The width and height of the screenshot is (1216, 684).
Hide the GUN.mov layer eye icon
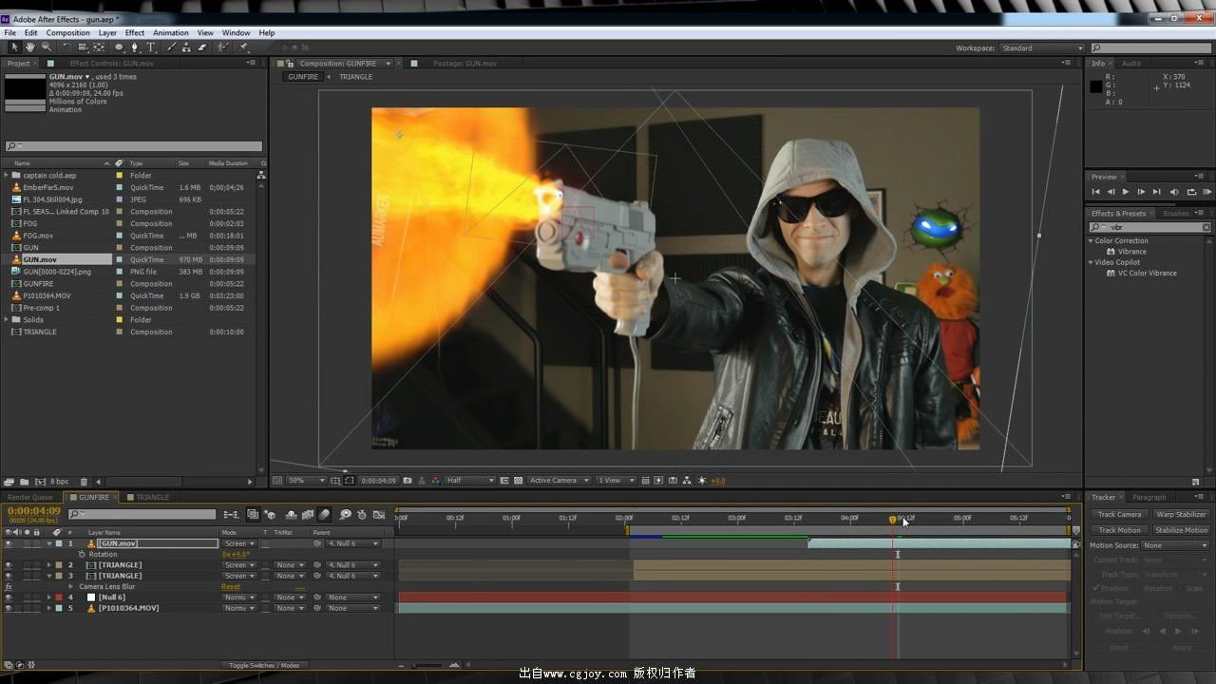tap(9, 544)
